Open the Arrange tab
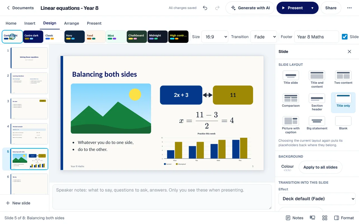The height and width of the screenshot is (224, 359). (72, 23)
